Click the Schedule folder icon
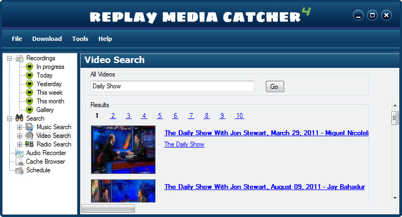 [x=19, y=170]
